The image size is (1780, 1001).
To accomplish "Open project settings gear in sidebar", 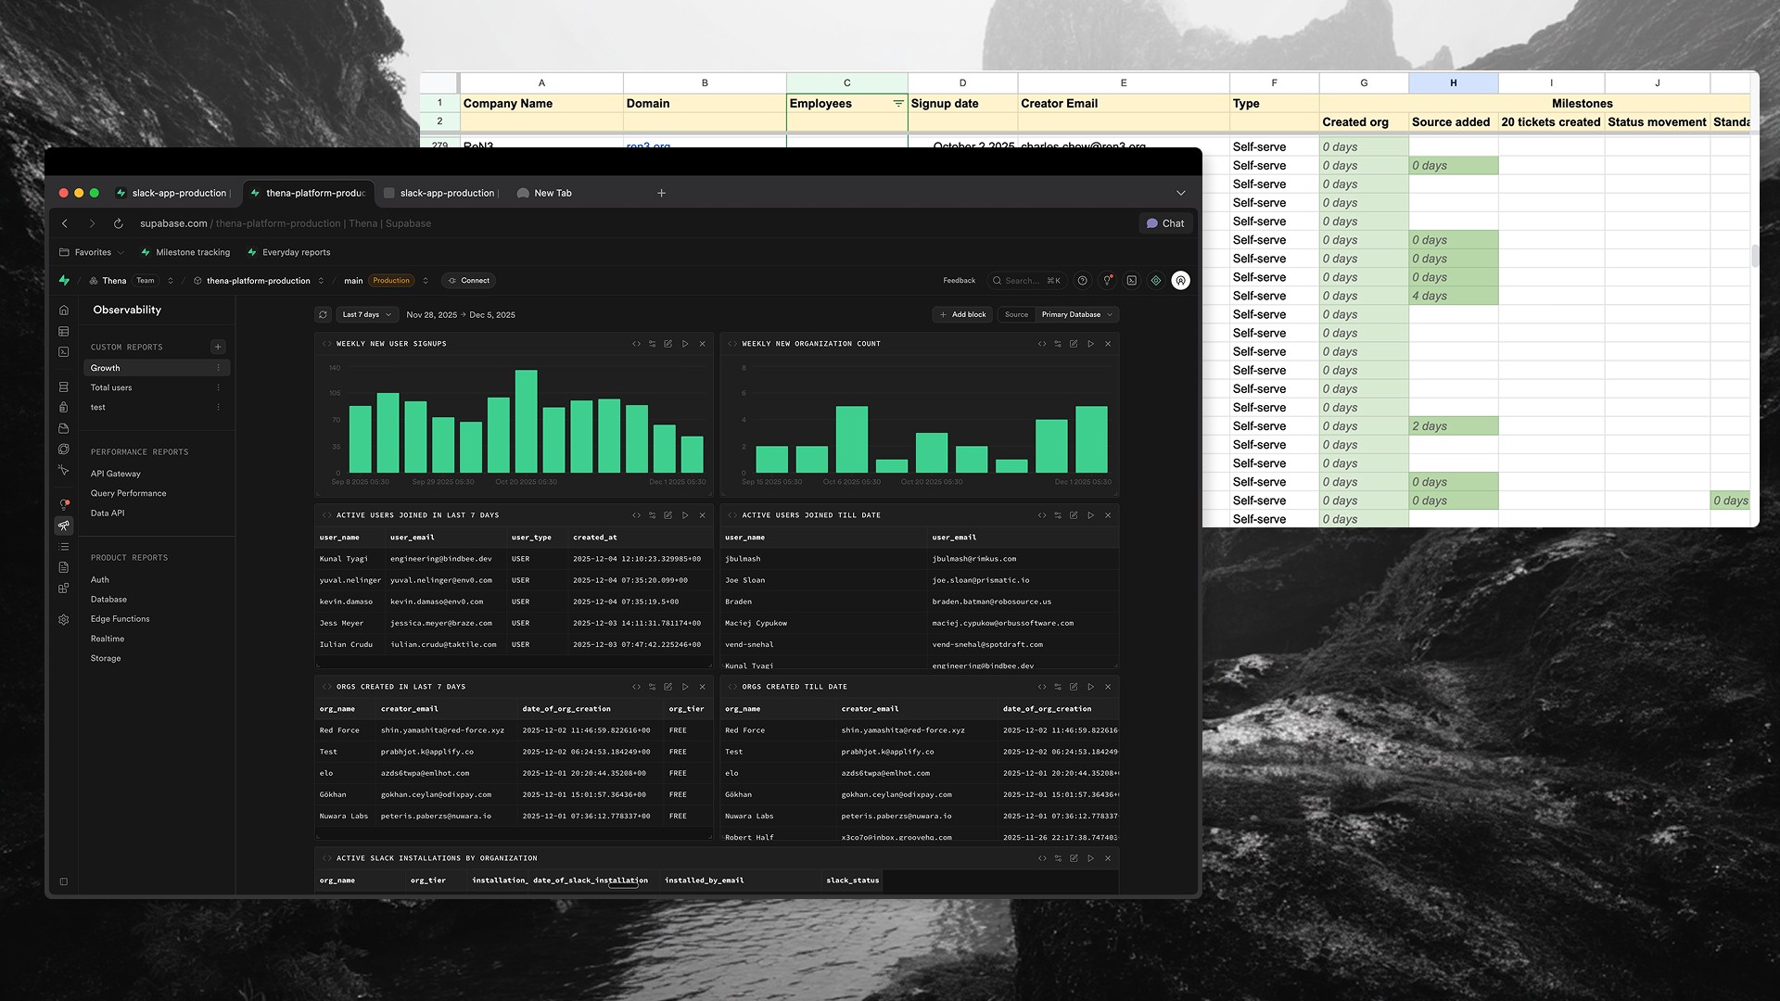I will pos(64,620).
